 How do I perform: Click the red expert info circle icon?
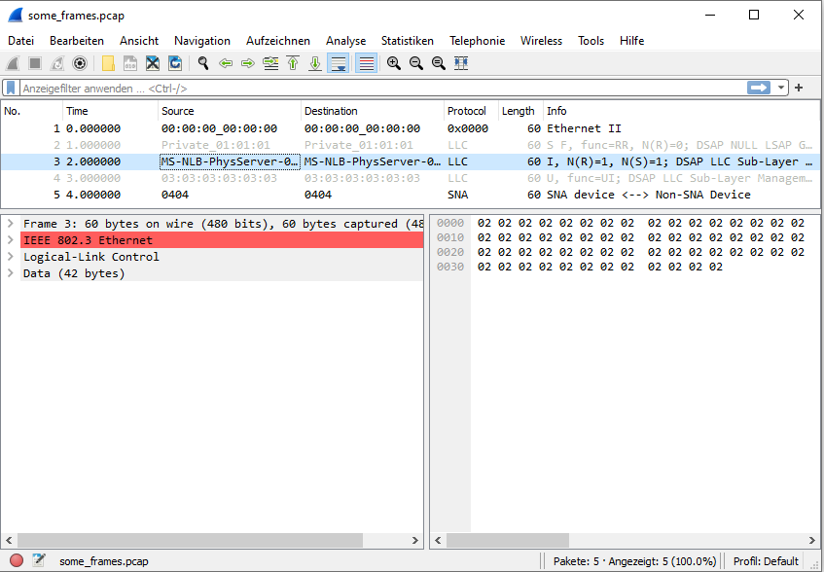[x=17, y=560]
